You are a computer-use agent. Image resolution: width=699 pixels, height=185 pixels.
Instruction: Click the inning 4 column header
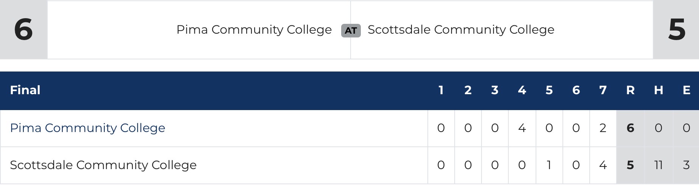tap(522, 90)
